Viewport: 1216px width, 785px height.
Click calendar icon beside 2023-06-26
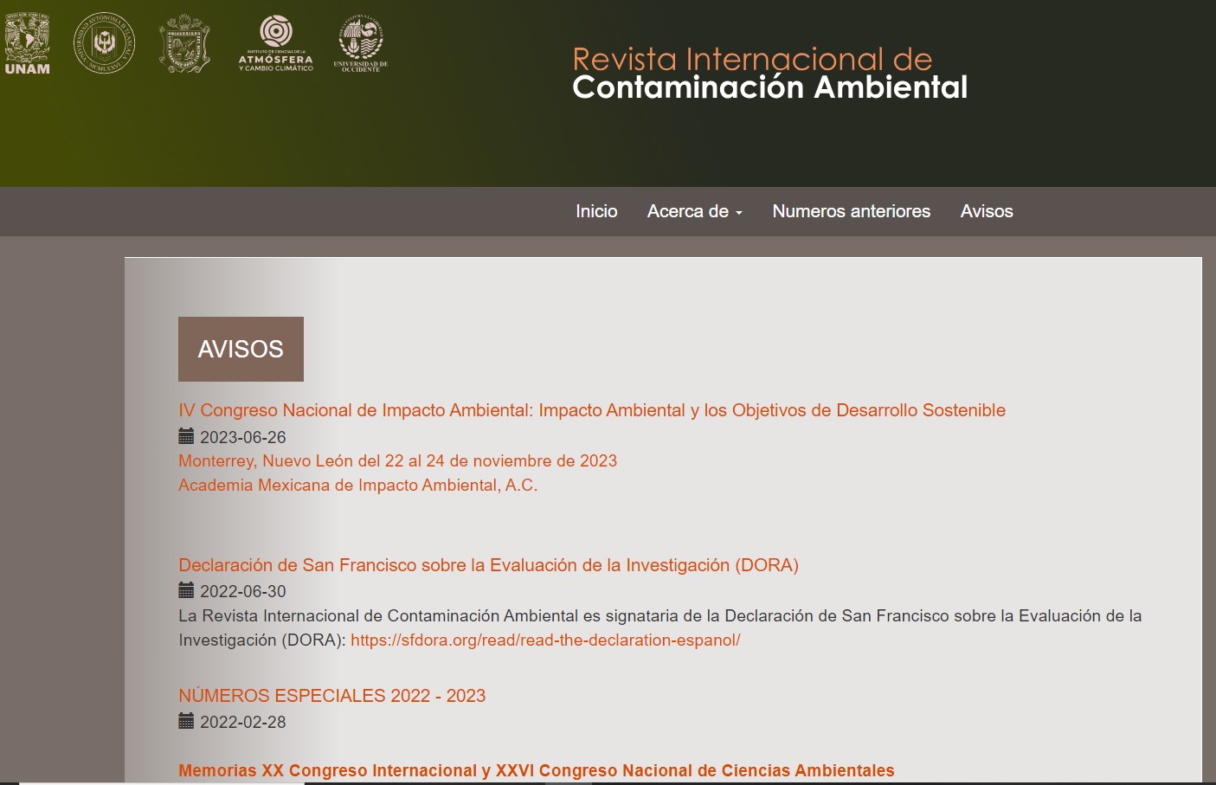pyautogui.click(x=186, y=436)
